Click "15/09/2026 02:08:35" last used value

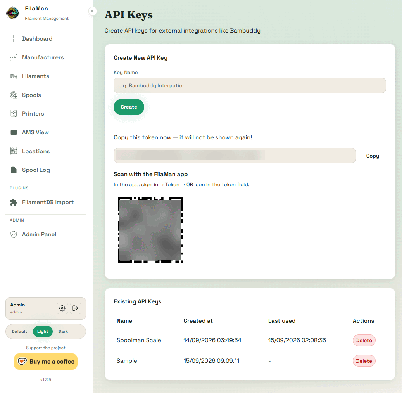pos(297,340)
